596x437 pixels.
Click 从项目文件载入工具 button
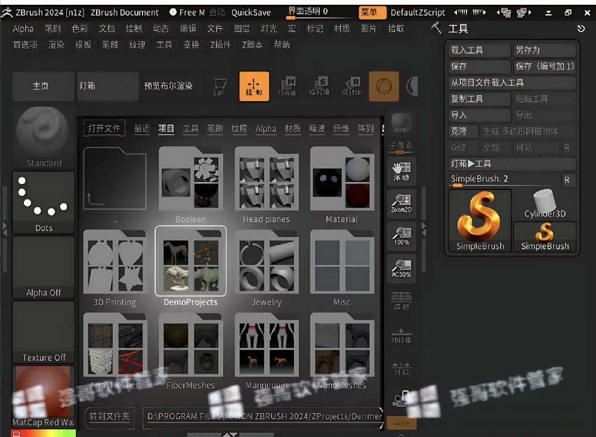coord(512,83)
